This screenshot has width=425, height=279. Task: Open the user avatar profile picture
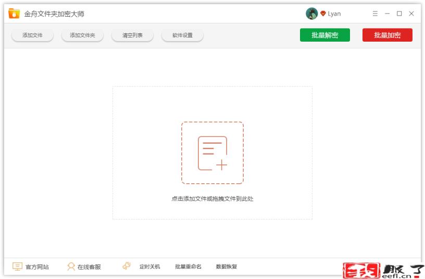(x=311, y=14)
